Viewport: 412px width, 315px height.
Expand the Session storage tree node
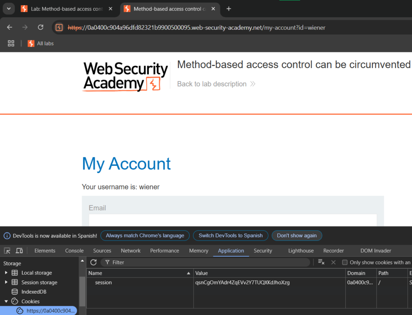[6, 282]
